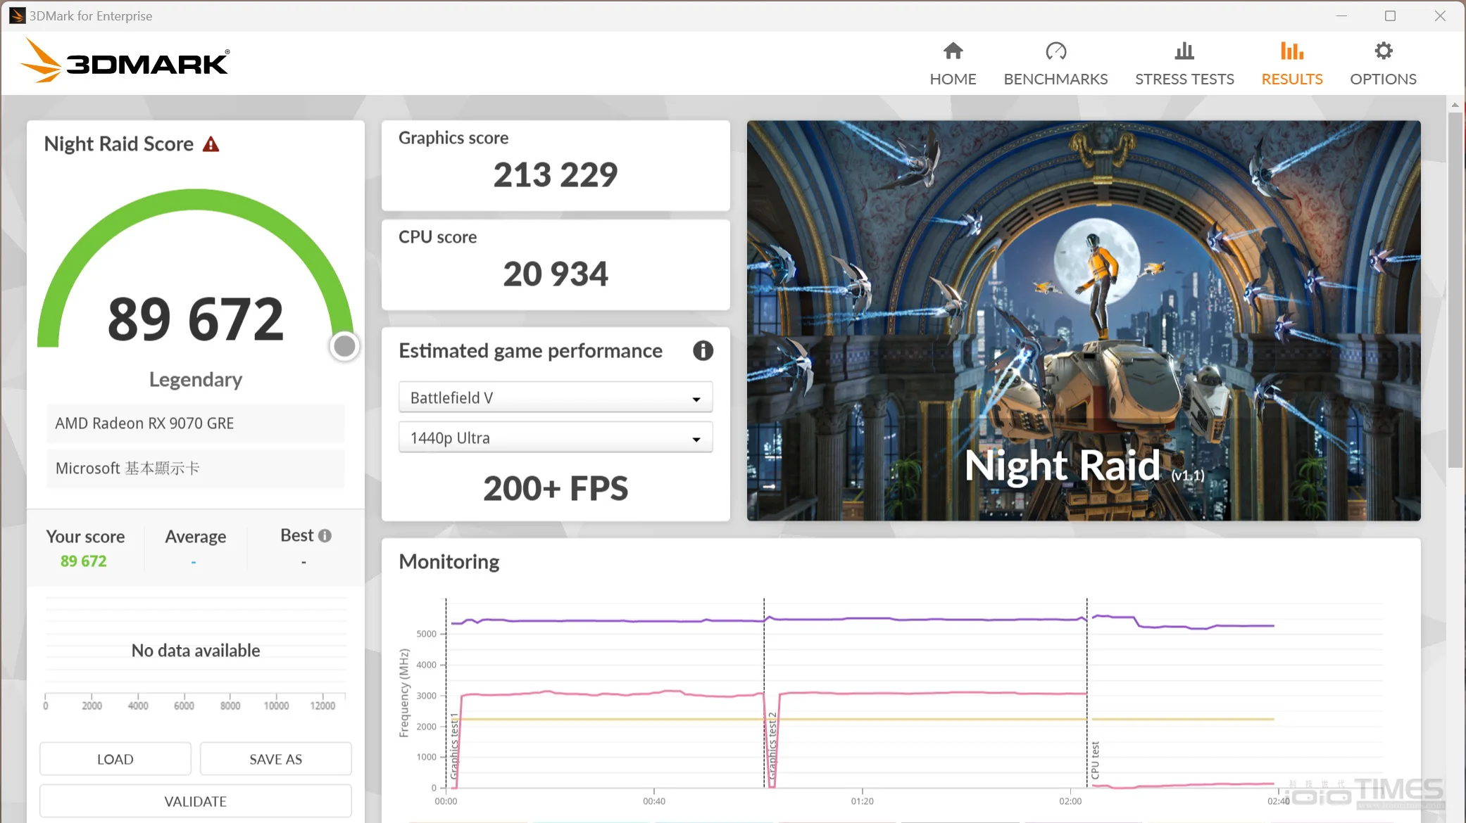
Task: Click the 89 672 main score
Action: [x=196, y=319]
